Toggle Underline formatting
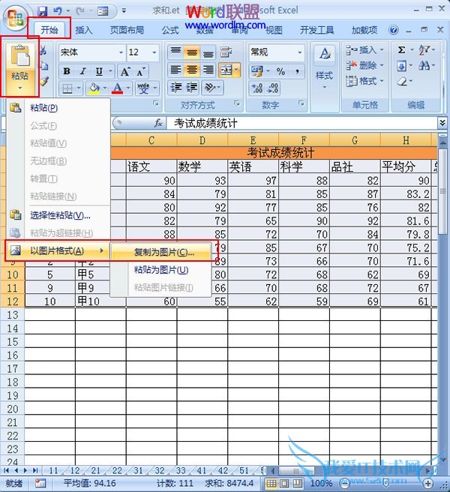 point(99,71)
